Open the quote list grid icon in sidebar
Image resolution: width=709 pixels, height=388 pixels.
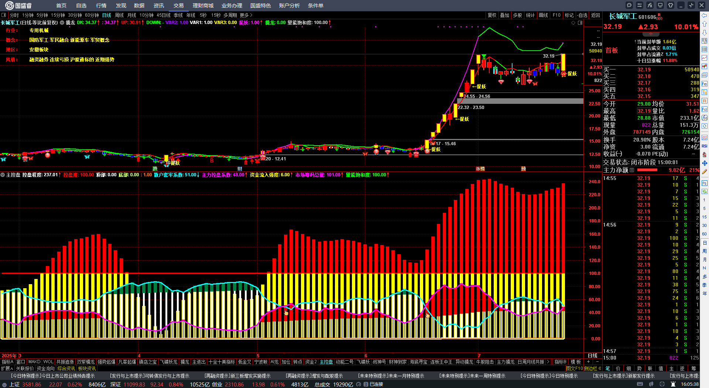click(x=705, y=50)
